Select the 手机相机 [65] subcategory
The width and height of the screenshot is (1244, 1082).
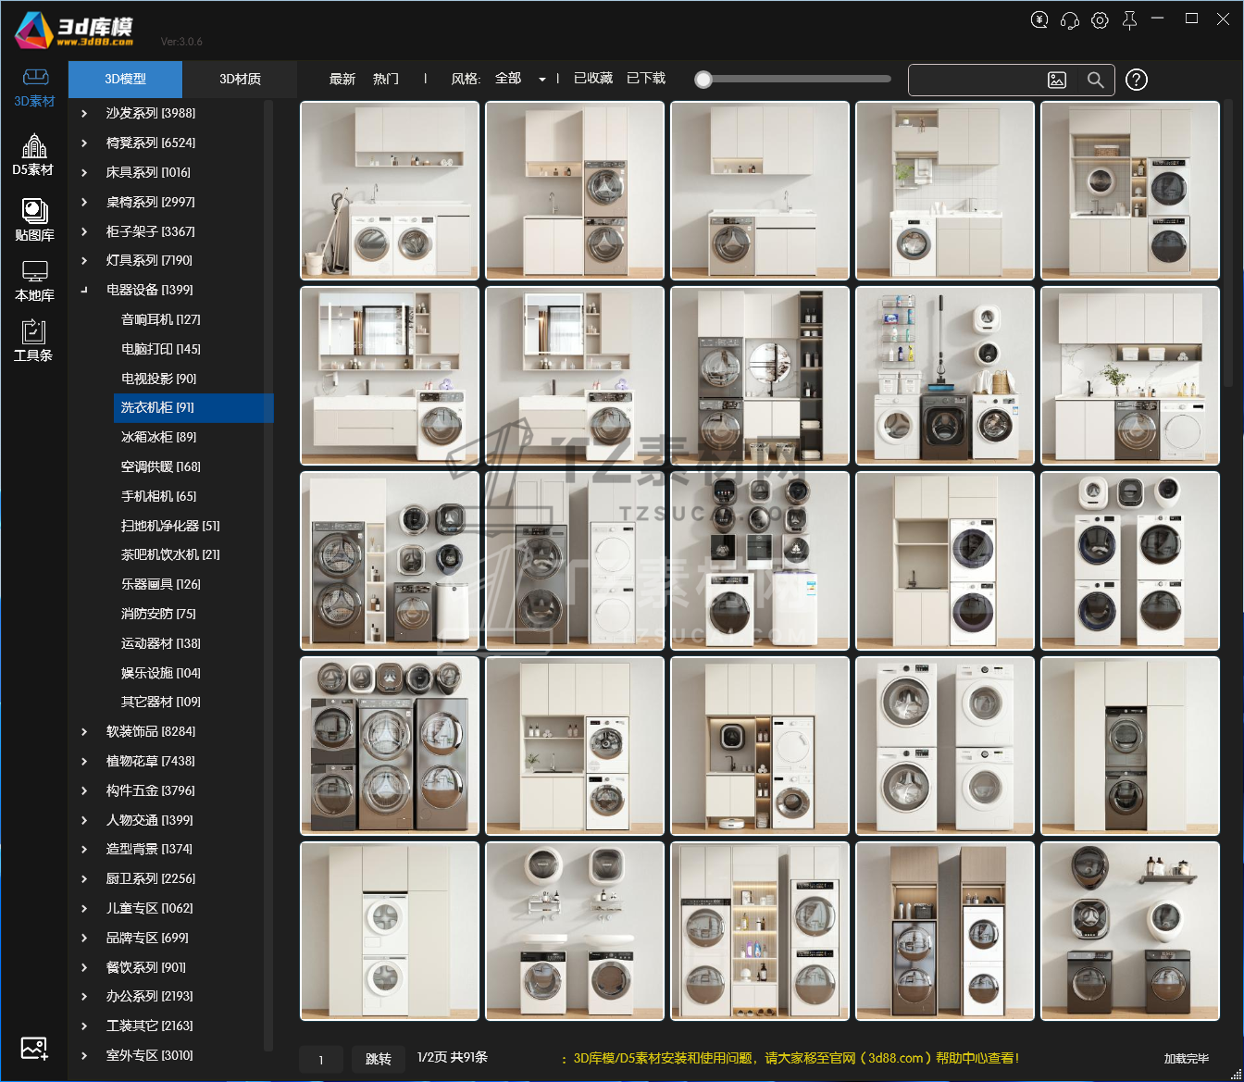pos(159,496)
